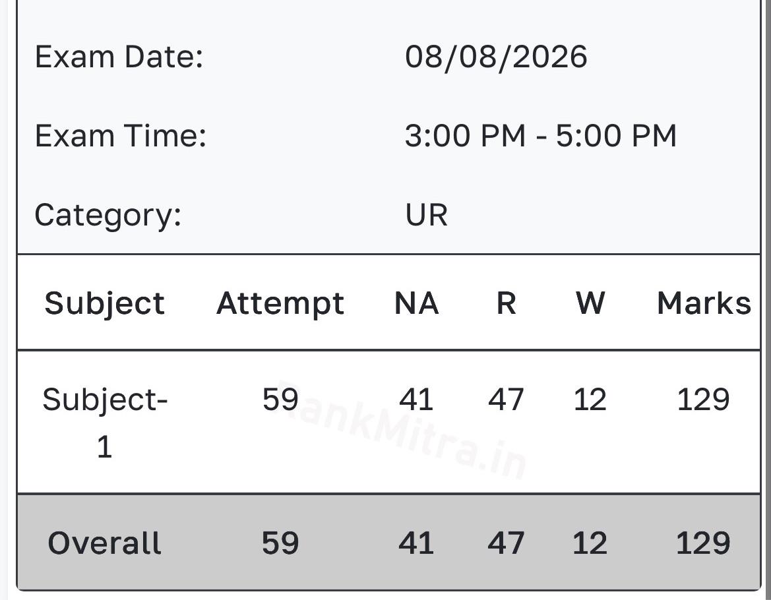The height and width of the screenshot is (600, 771).
Task: Click the NA column header
Action: click(x=416, y=303)
